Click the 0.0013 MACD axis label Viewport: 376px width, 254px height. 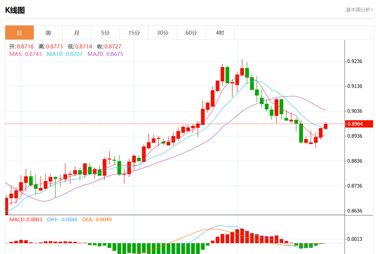pos(355,239)
